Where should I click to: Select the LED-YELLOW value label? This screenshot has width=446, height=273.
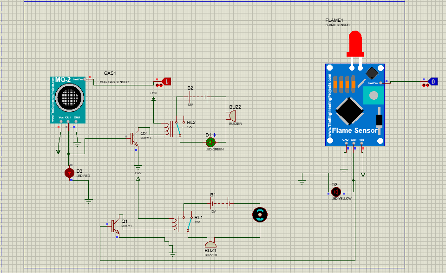pos(341,199)
